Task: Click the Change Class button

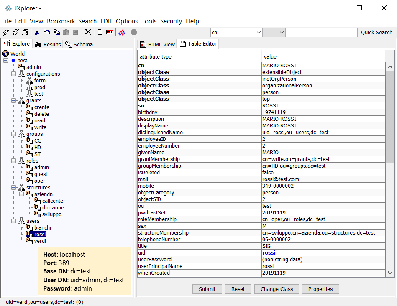Action: click(277, 289)
